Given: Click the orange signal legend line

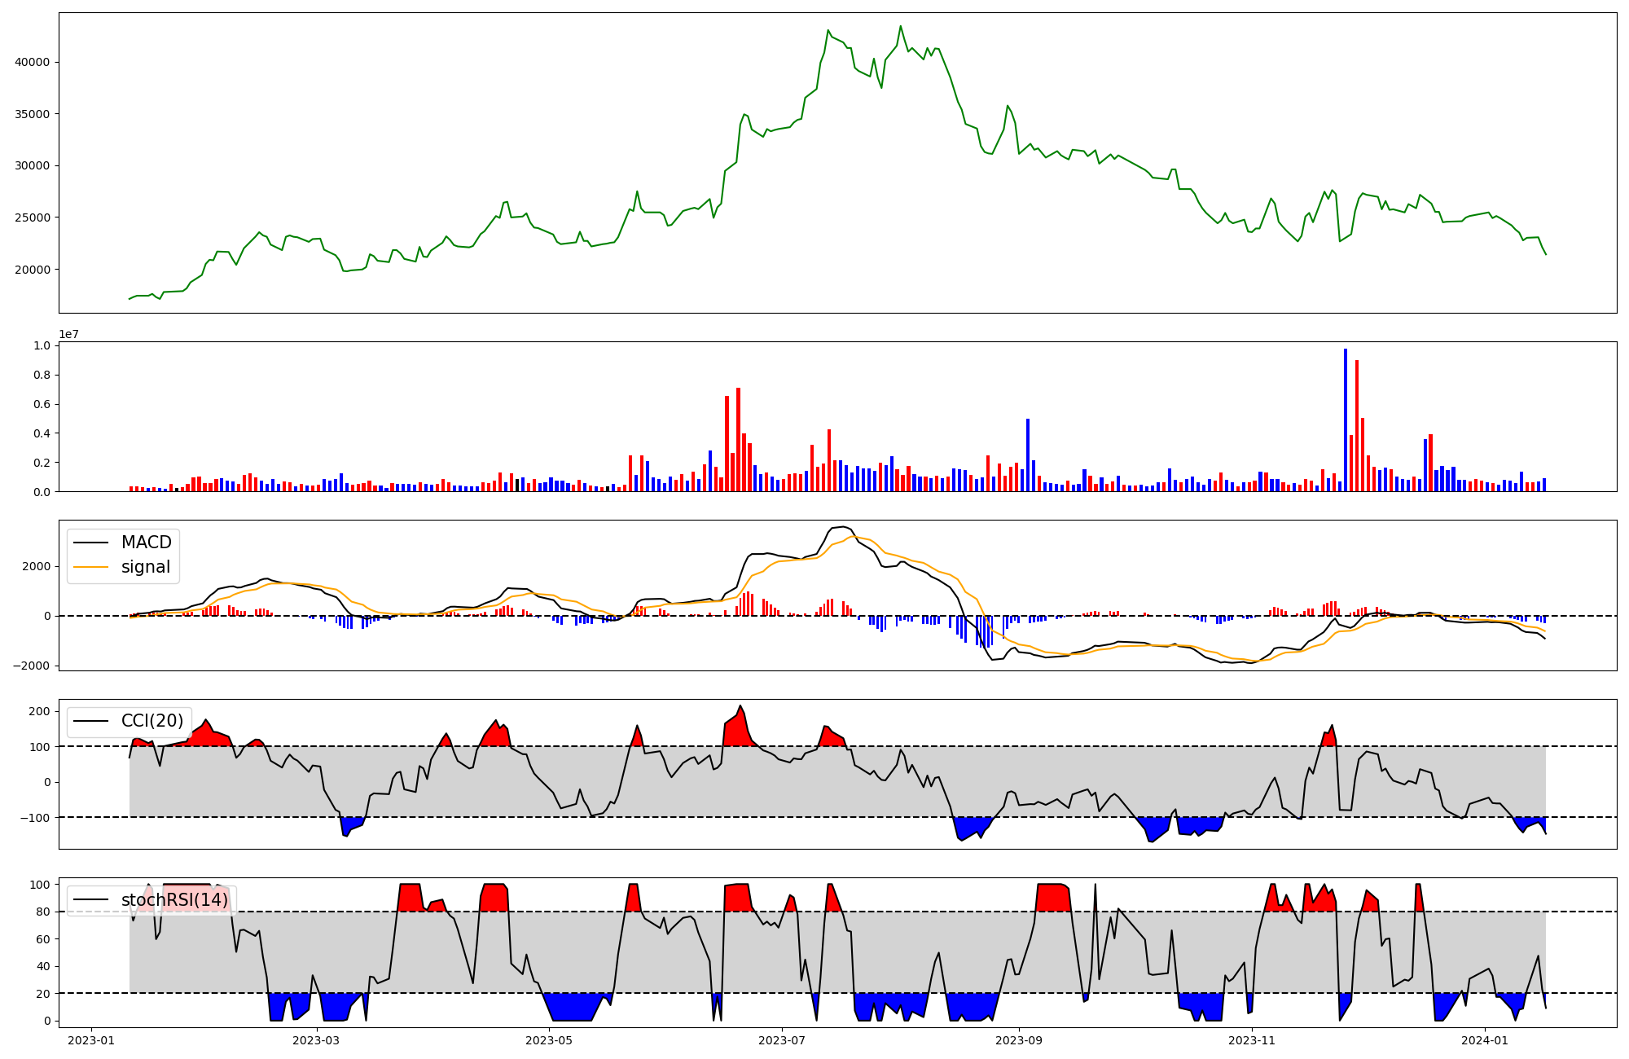Looking at the screenshot, I should [91, 567].
